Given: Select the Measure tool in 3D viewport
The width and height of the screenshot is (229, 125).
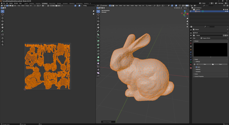Looking at the screenshot, I should pos(98,34).
